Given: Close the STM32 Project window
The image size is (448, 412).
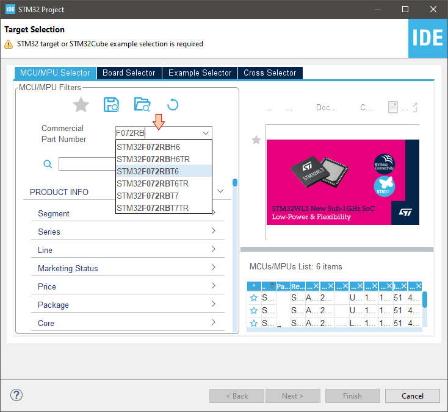Looking at the screenshot, I should click(x=433, y=9).
